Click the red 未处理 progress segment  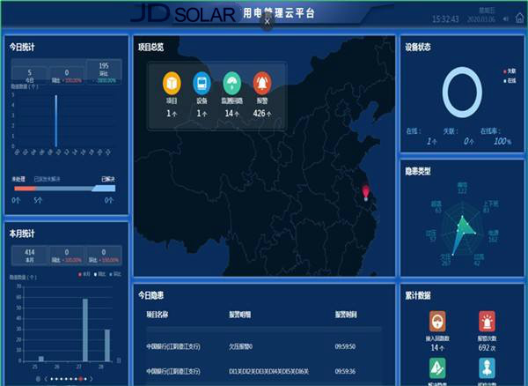click(25, 189)
